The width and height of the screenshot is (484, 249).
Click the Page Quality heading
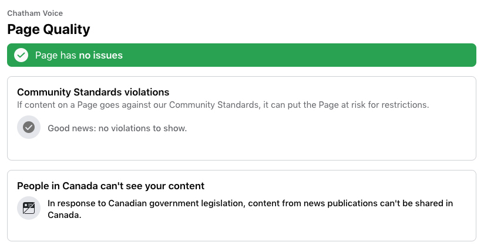pos(49,29)
